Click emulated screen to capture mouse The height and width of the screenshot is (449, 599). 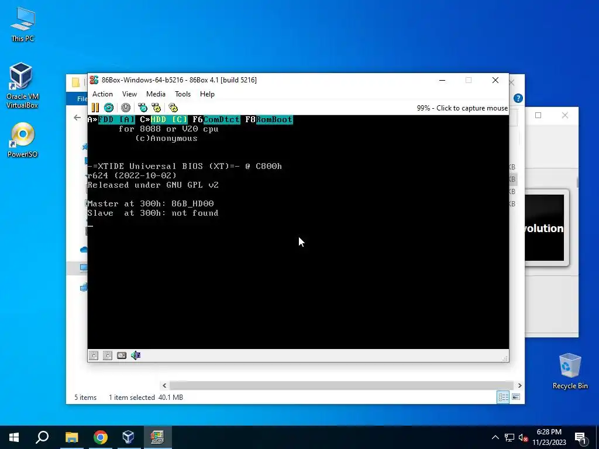(x=298, y=232)
